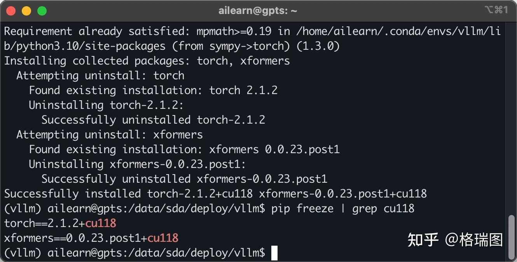Click the empty scrollbar track above the thumb
517x262 pixels.
(x=512, y=117)
